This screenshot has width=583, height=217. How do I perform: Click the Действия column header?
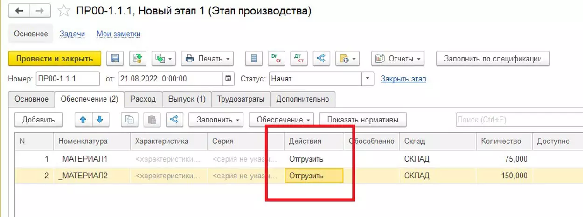[x=314, y=141]
